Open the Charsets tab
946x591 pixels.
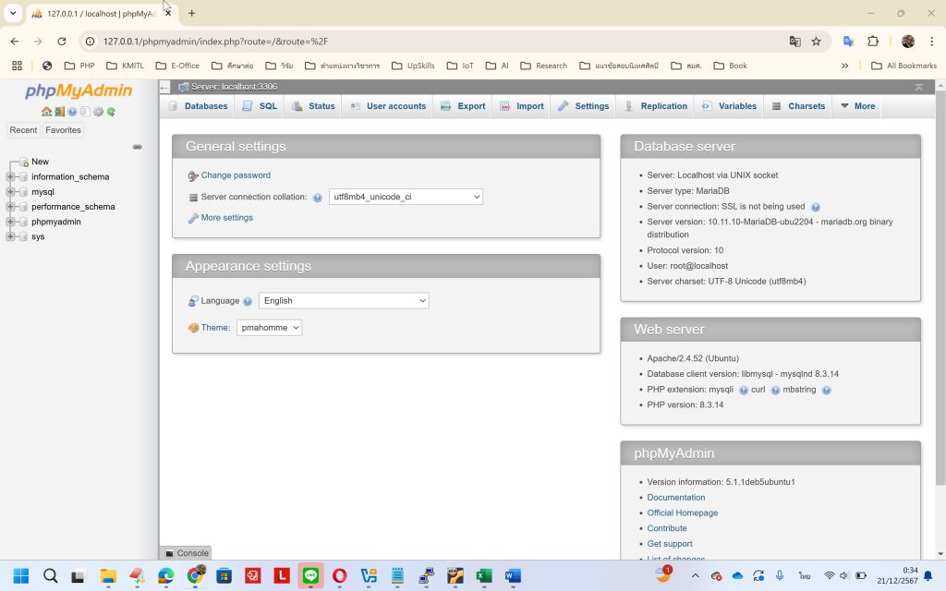pyautogui.click(x=798, y=106)
